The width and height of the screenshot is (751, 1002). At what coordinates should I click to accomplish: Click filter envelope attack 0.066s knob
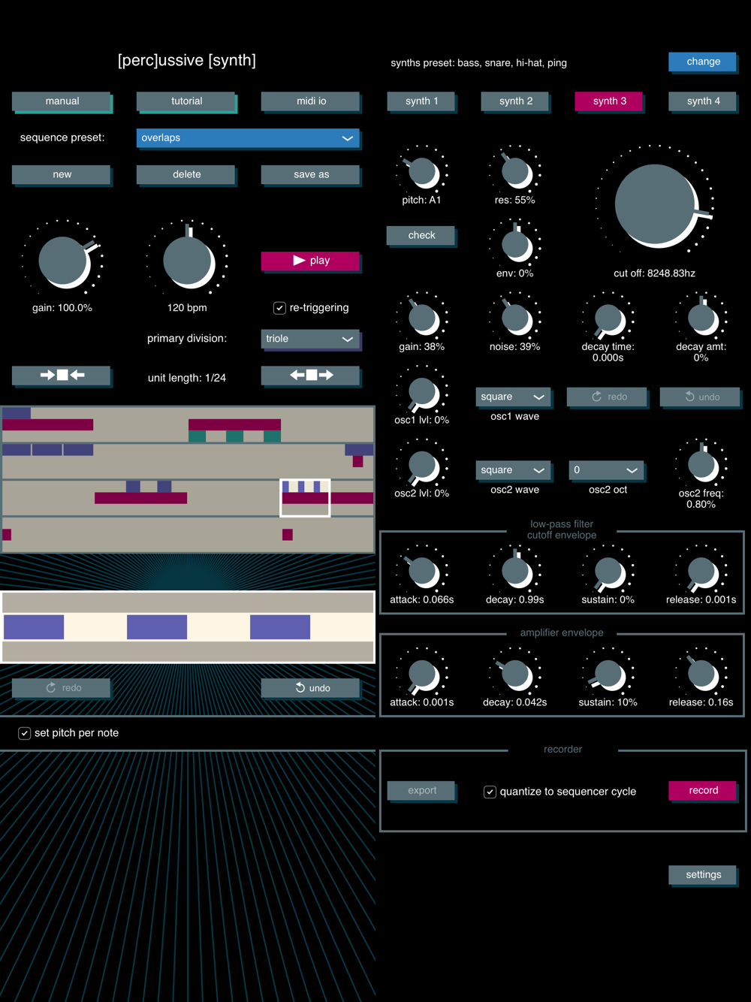(423, 572)
